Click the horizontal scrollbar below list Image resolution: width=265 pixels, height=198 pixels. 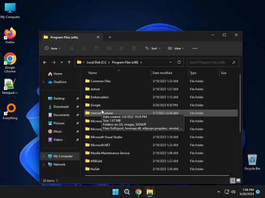point(157,176)
